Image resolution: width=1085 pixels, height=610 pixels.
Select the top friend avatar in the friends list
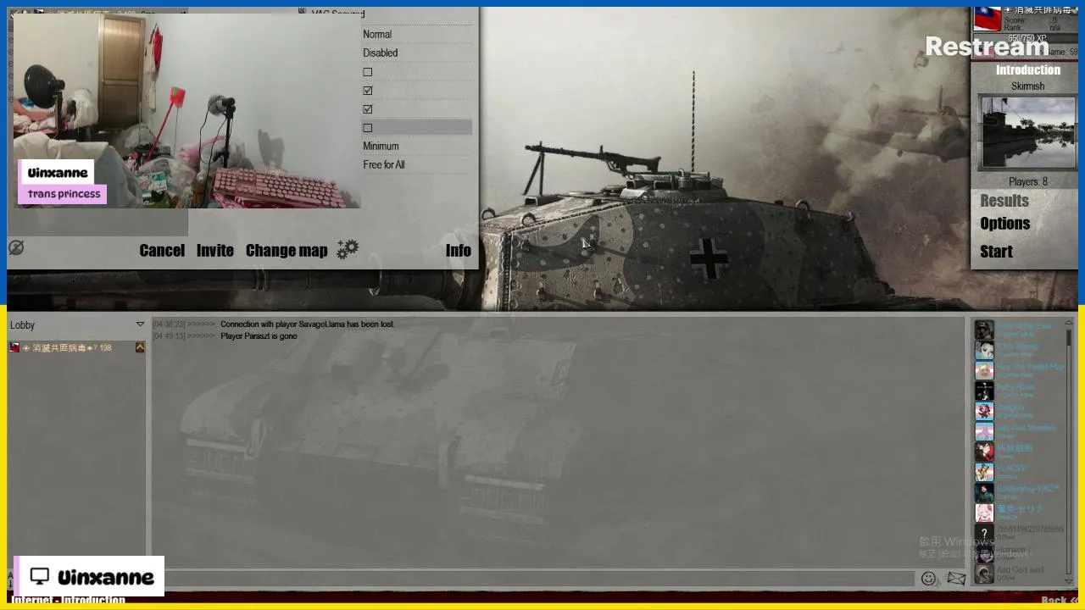tap(983, 330)
